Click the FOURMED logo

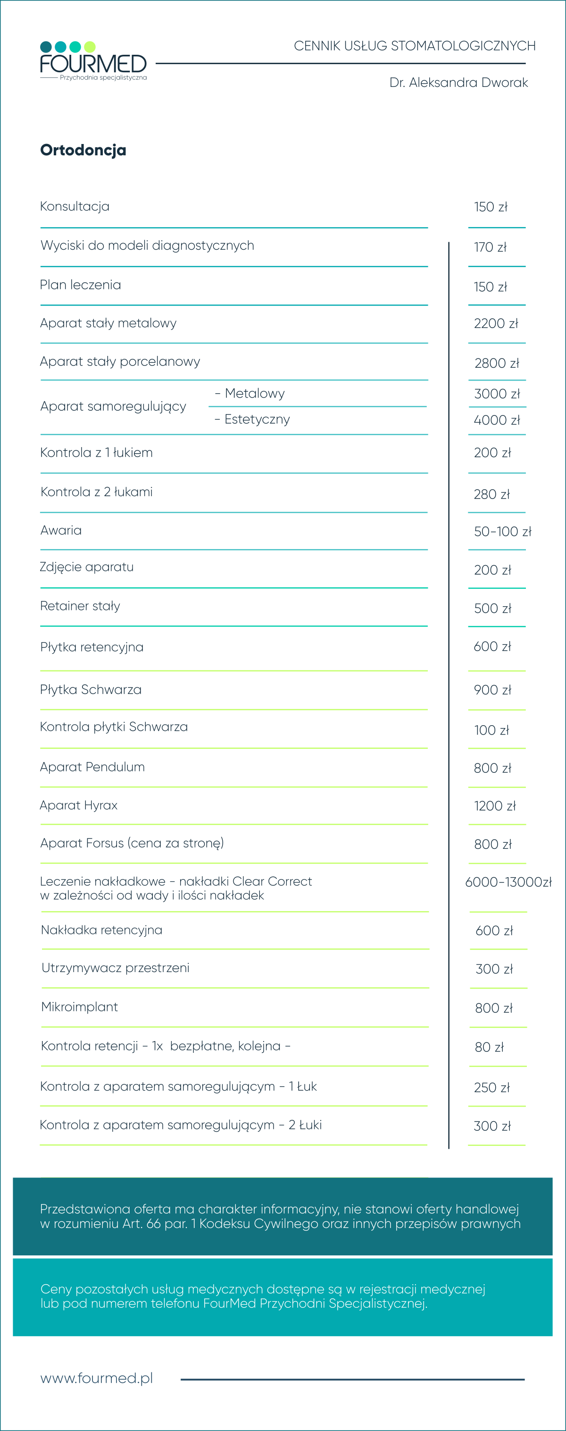tap(93, 61)
